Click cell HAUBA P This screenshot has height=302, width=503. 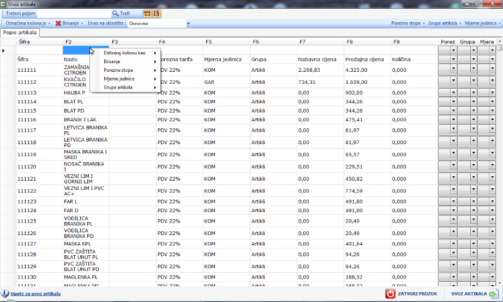pyautogui.click(x=86, y=93)
